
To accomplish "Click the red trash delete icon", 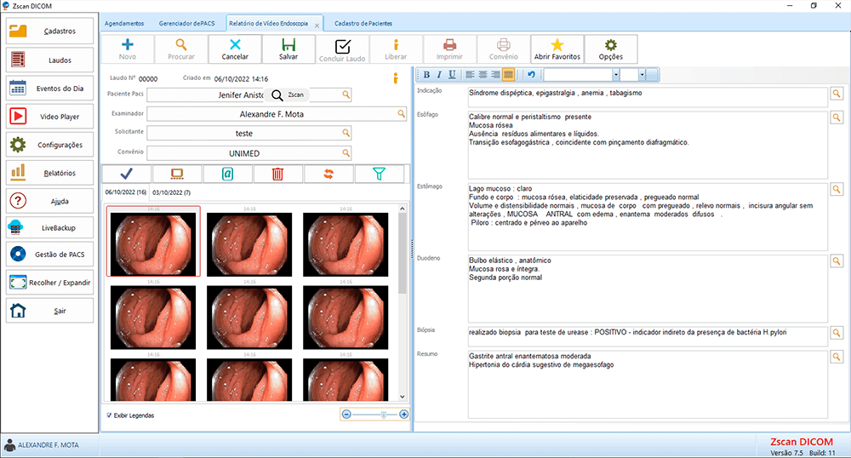I will pyautogui.click(x=278, y=174).
